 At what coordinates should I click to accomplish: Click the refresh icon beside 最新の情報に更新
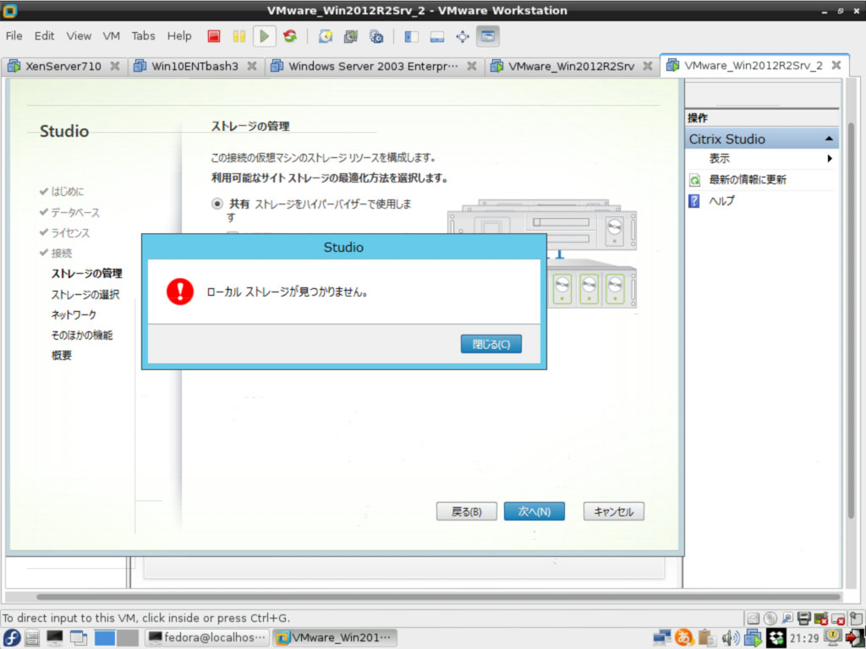(695, 180)
